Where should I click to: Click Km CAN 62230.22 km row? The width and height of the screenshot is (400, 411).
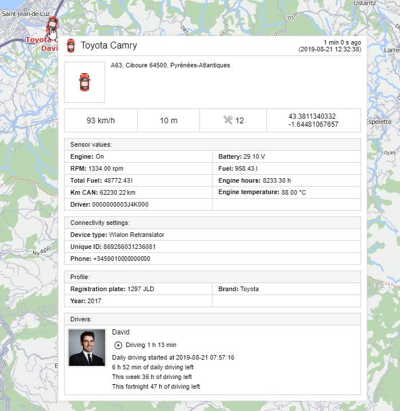[138, 193]
